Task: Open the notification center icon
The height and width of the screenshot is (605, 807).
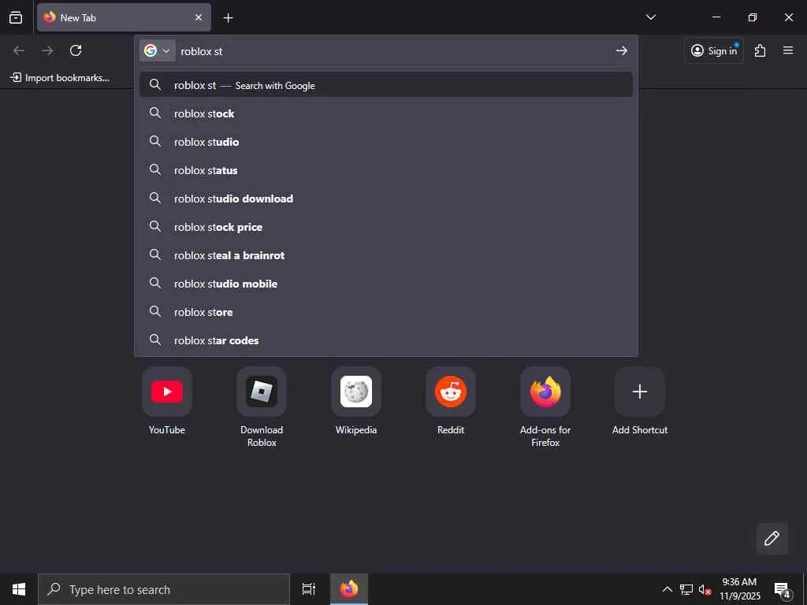Action: tap(783, 589)
